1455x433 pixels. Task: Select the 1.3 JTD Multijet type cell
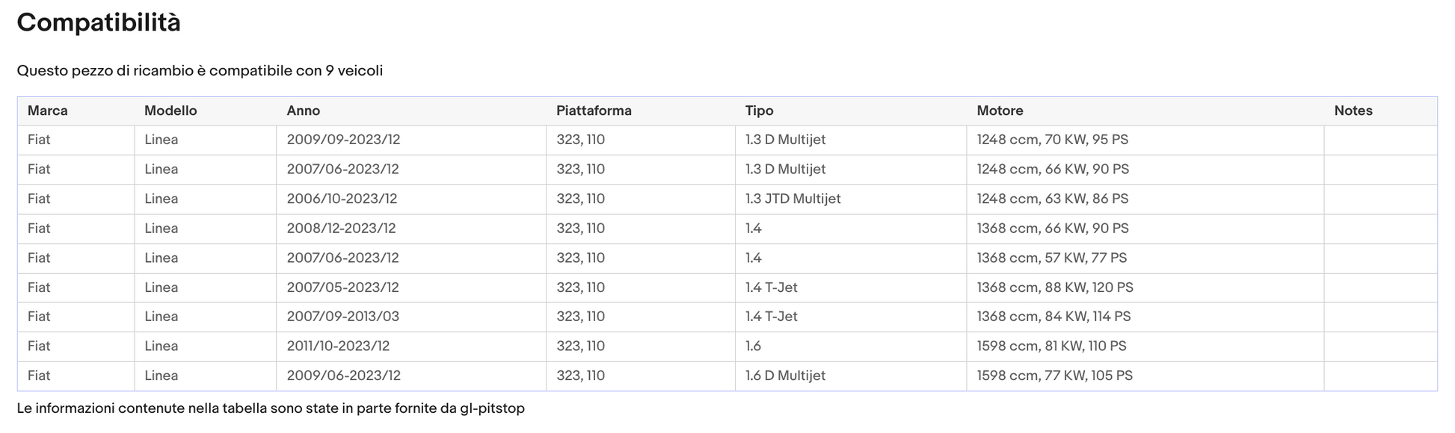coord(851,199)
